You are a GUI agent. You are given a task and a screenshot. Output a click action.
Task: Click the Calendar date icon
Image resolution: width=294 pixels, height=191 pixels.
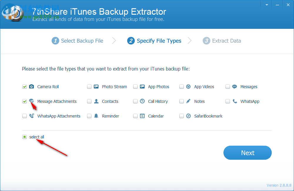coord(142,116)
